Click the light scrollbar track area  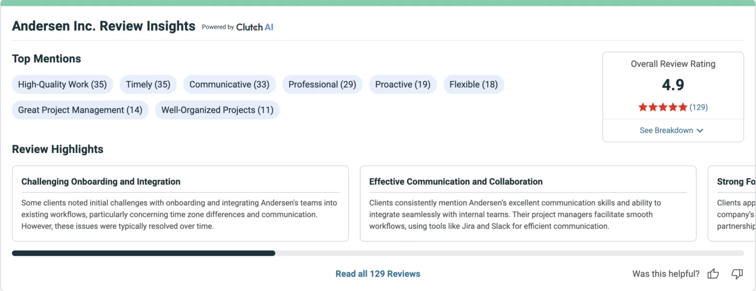pos(509,253)
